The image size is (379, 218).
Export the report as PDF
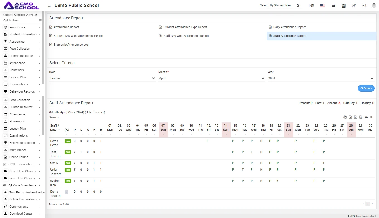pos(361,117)
